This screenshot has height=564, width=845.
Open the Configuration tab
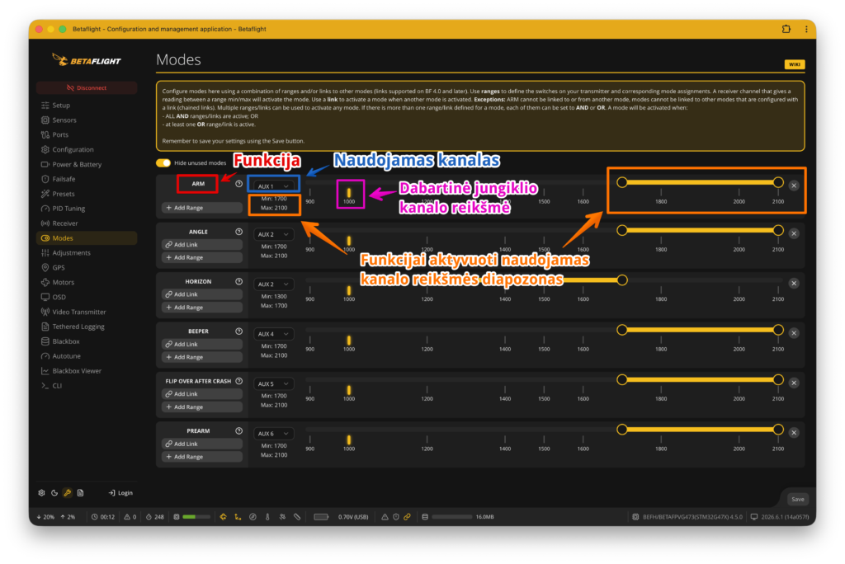pyautogui.click(x=86, y=149)
